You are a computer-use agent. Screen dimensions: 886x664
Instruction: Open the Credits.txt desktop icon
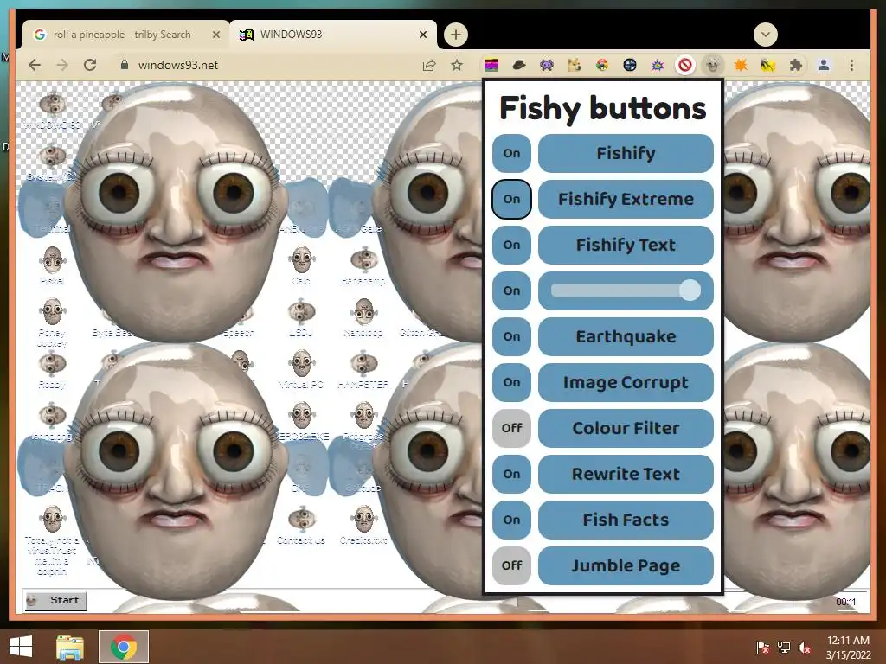[x=363, y=525]
